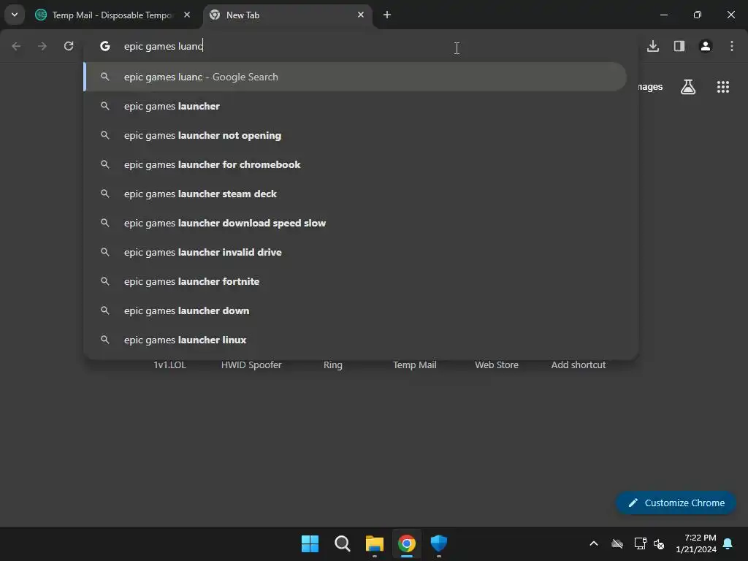Click the Google G icon in address bar
This screenshot has height=561, width=748.
[105, 46]
